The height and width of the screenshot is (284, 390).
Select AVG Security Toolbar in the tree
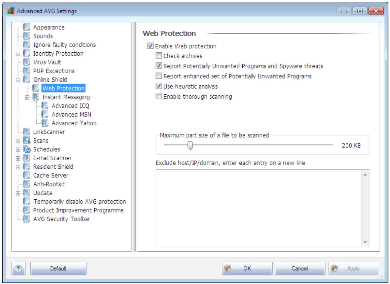(x=61, y=219)
